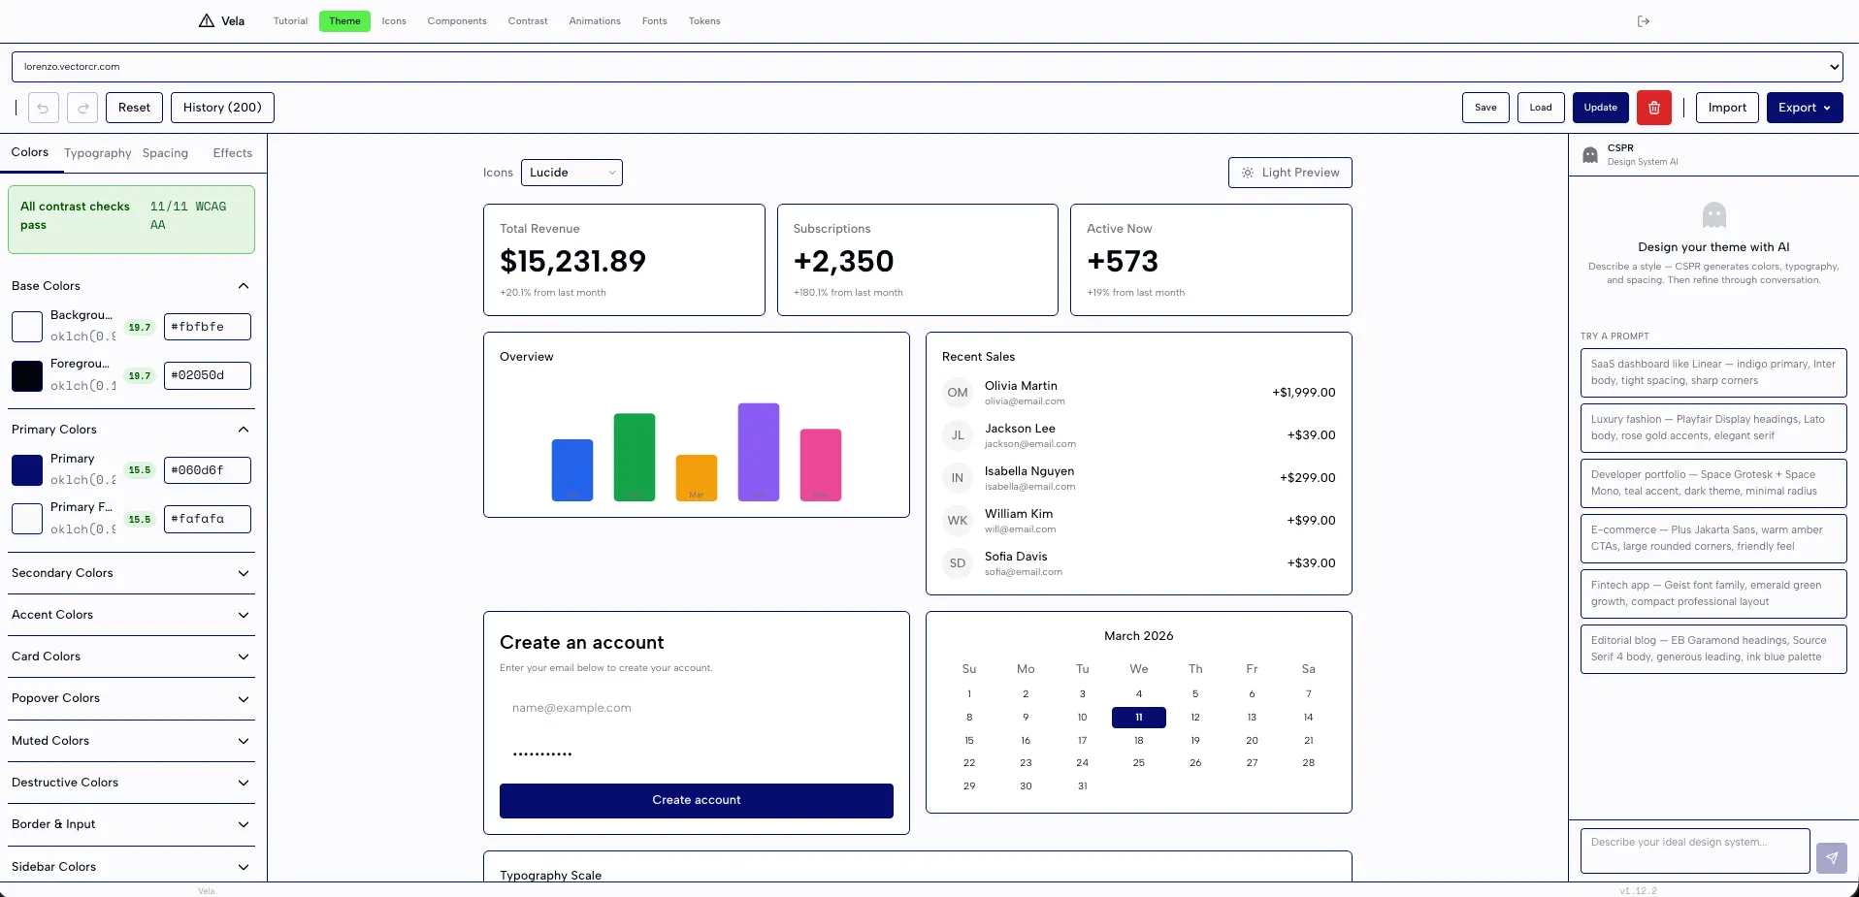Toggle the Light Preview mode

[x=1289, y=173]
